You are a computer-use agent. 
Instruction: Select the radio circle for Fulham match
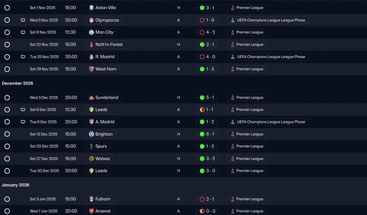(7, 199)
